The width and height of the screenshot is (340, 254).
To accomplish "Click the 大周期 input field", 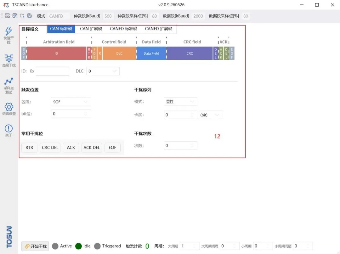I will click(190, 246).
